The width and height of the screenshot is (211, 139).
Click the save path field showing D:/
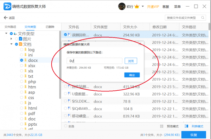tap(95, 61)
